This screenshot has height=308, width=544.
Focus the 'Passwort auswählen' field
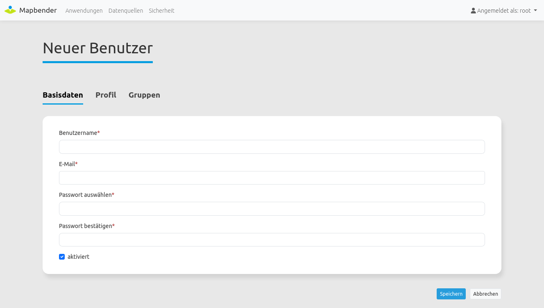tap(272, 209)
